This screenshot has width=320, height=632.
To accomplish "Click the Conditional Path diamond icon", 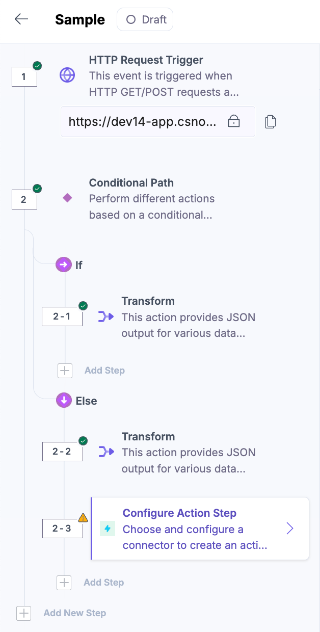I will (67, 198).
